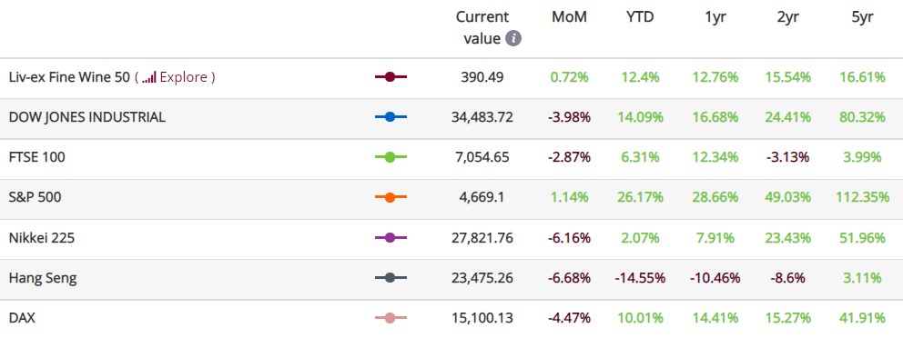Viewport: 903px width, 338px height.
Task: Click the Nikkei 225 current value 27,821.76
Action: pos(482,238)
